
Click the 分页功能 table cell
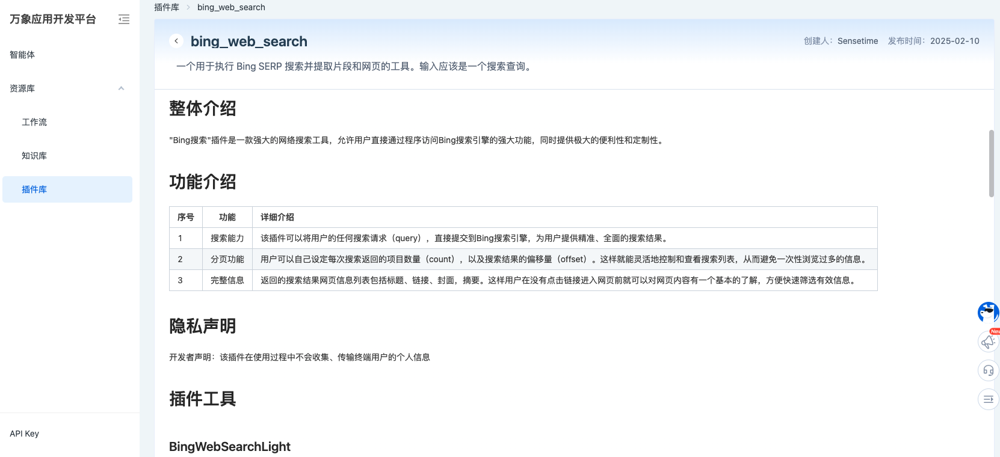[227, 259]
